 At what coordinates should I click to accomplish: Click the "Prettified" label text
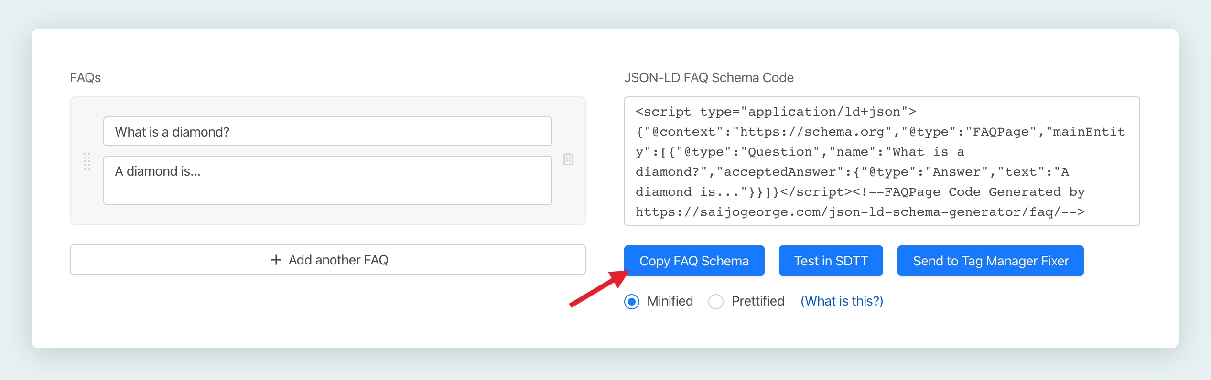pyautogui.click(x=758, y=301)
